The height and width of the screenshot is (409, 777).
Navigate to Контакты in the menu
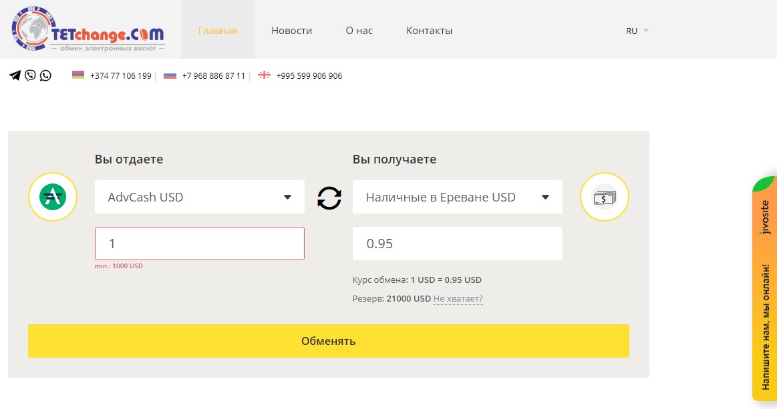(429, 31)
